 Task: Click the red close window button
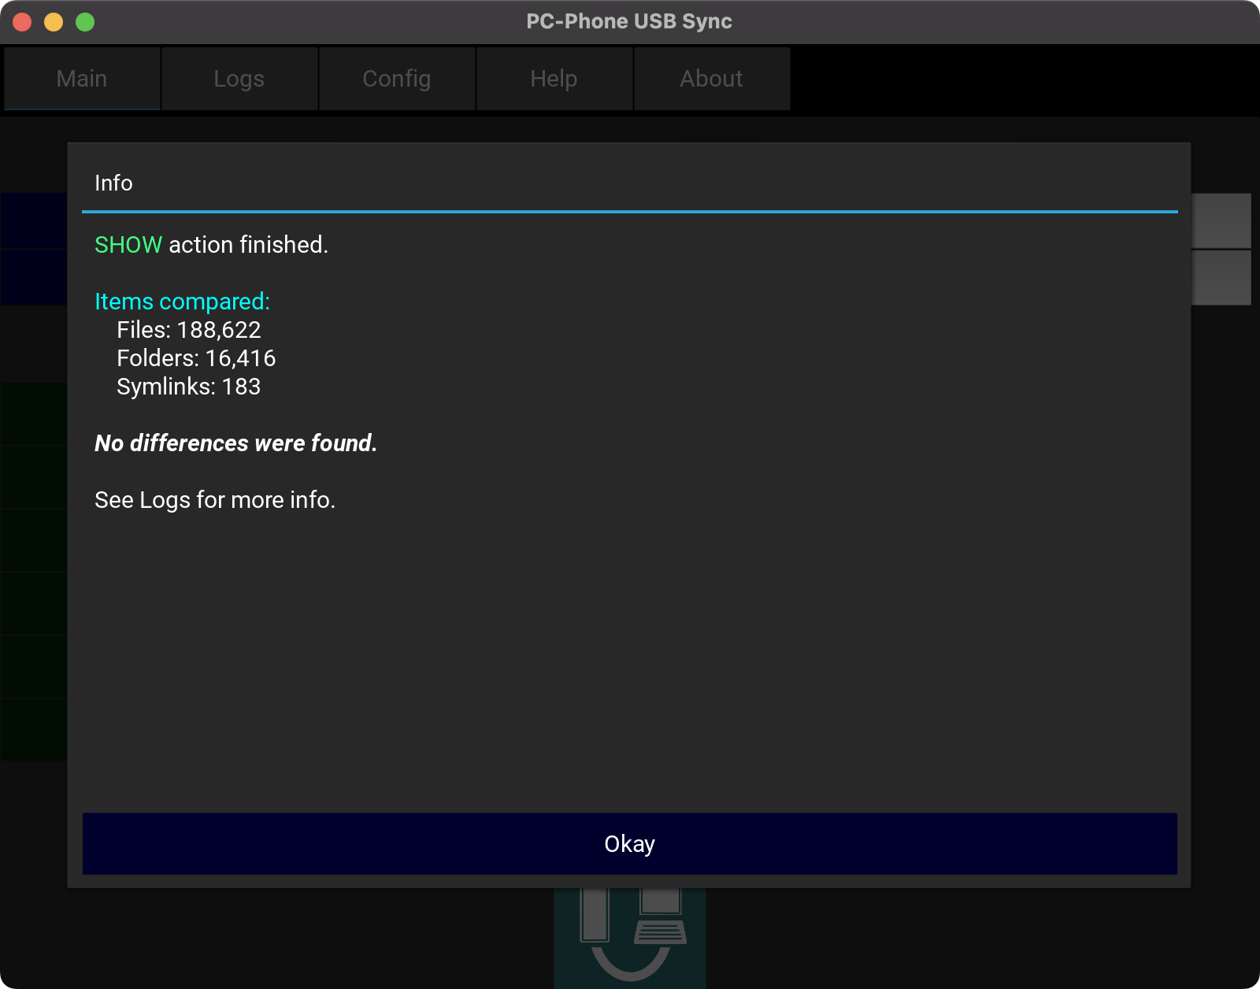pos(22,22)
